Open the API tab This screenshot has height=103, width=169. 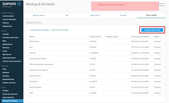pyautogui.click(x=67, y=15)
